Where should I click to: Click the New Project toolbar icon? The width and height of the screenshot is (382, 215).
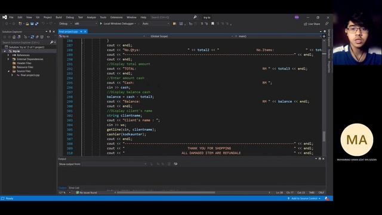point(20,24)
